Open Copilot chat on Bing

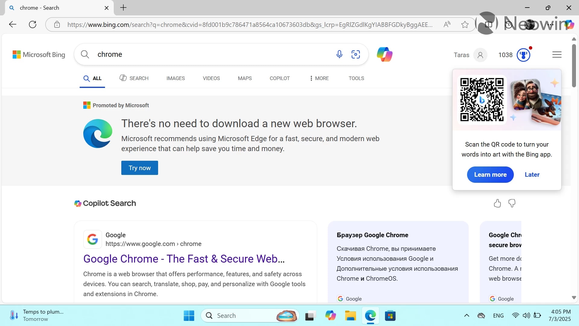(x=385, y=54)
